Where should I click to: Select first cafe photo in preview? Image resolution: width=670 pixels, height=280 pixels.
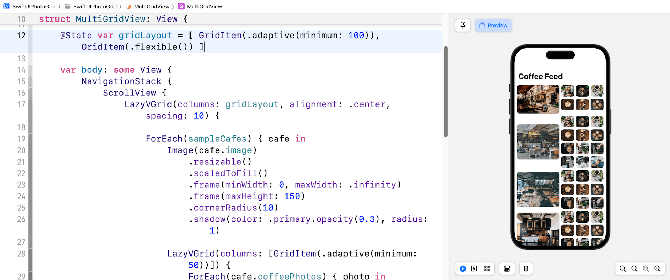pyautogui.click(x=538, y=99)
